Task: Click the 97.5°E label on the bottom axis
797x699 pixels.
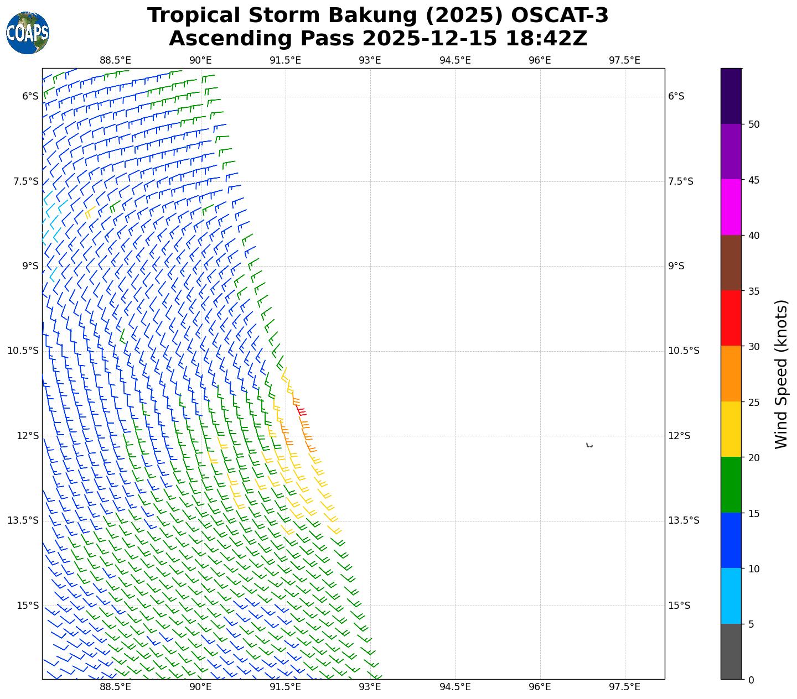Action: click(x=624, y=687)
